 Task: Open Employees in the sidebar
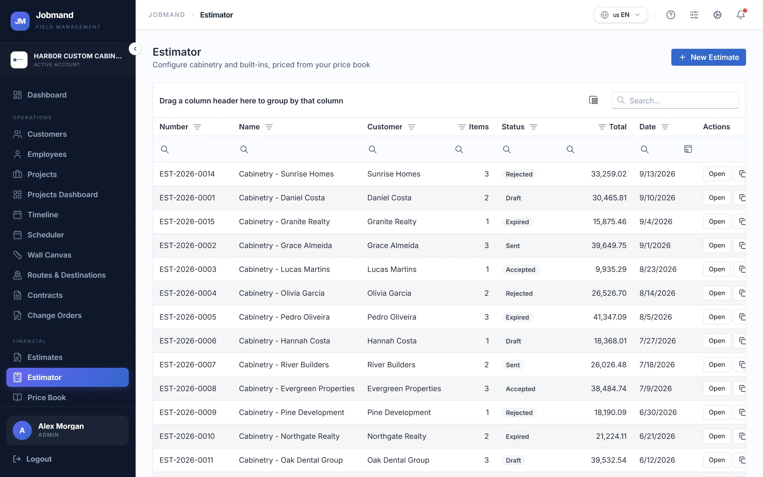point(68,154)
